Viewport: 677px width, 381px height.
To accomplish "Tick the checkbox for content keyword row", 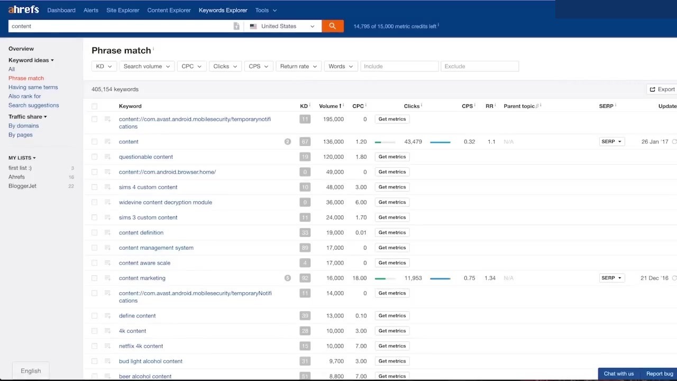I will coord(94,142).
